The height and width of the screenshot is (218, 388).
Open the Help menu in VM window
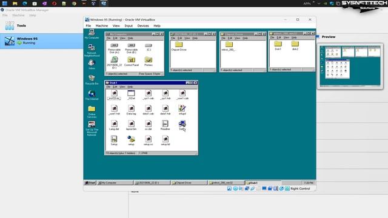[x=157, y=25]
